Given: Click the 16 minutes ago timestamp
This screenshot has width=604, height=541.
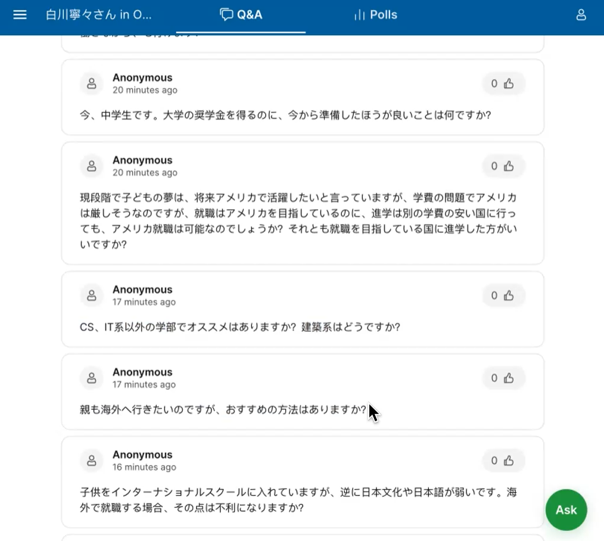Looking at the screenshot, I should pyautogui.click(x=144, y=467).
